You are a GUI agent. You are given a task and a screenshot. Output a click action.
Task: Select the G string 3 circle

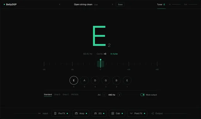tap(106, 80)
